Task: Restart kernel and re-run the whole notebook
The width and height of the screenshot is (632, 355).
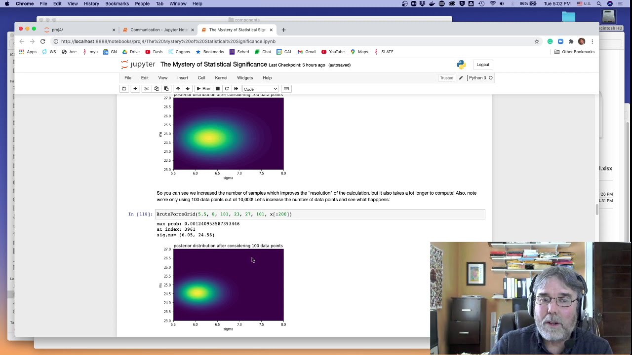Action: (236, 89)
